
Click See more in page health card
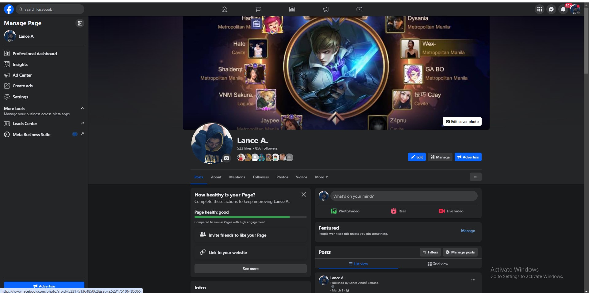tap(251, 269)
